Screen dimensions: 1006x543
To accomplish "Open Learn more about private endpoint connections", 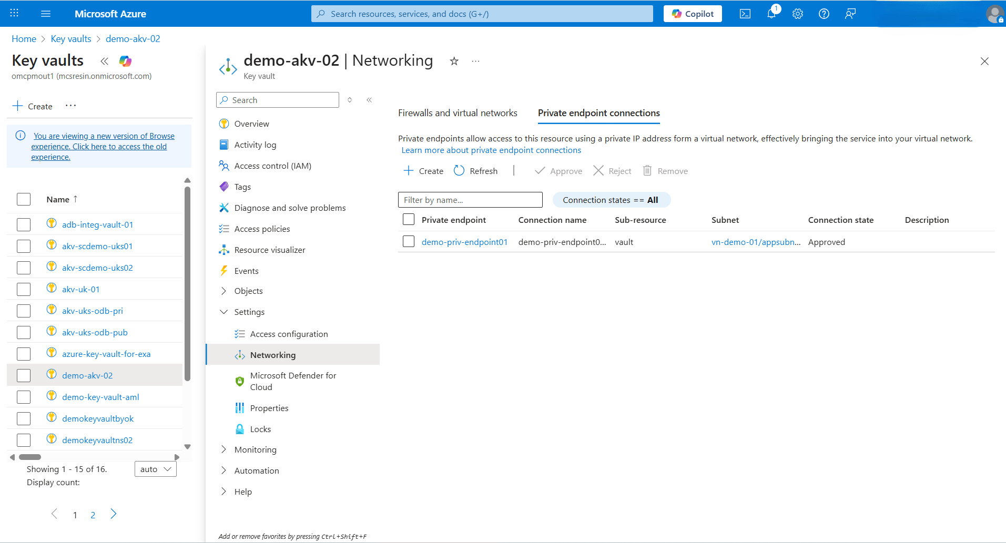I will point(491,150).
